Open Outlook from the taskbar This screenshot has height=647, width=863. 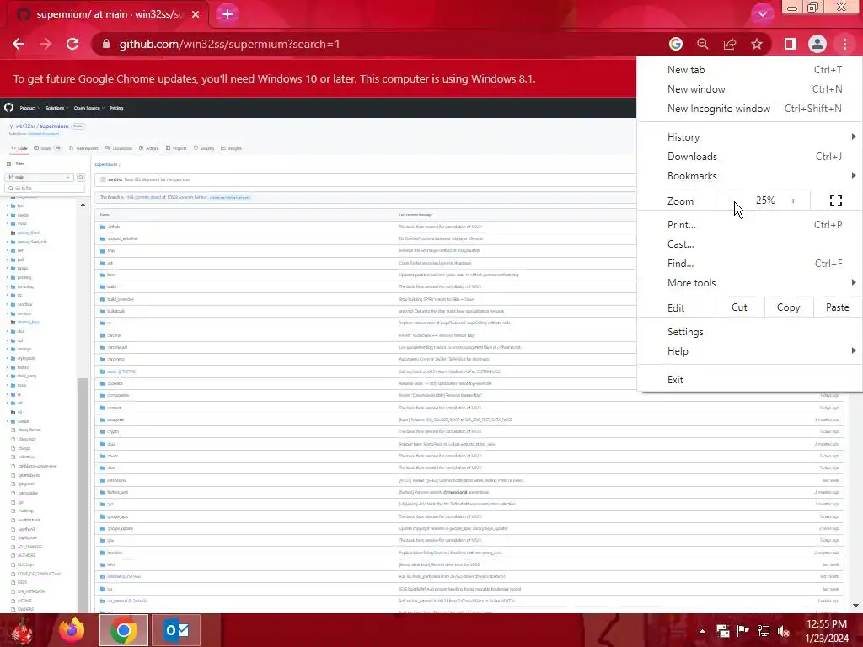[x=176, y=630]
